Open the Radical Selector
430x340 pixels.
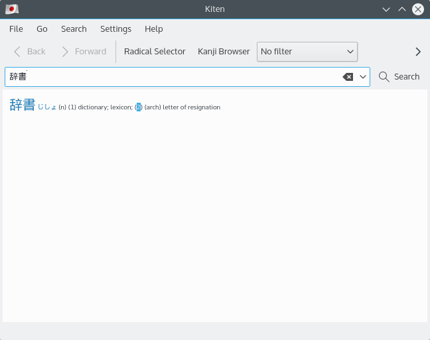coord(155,52)
